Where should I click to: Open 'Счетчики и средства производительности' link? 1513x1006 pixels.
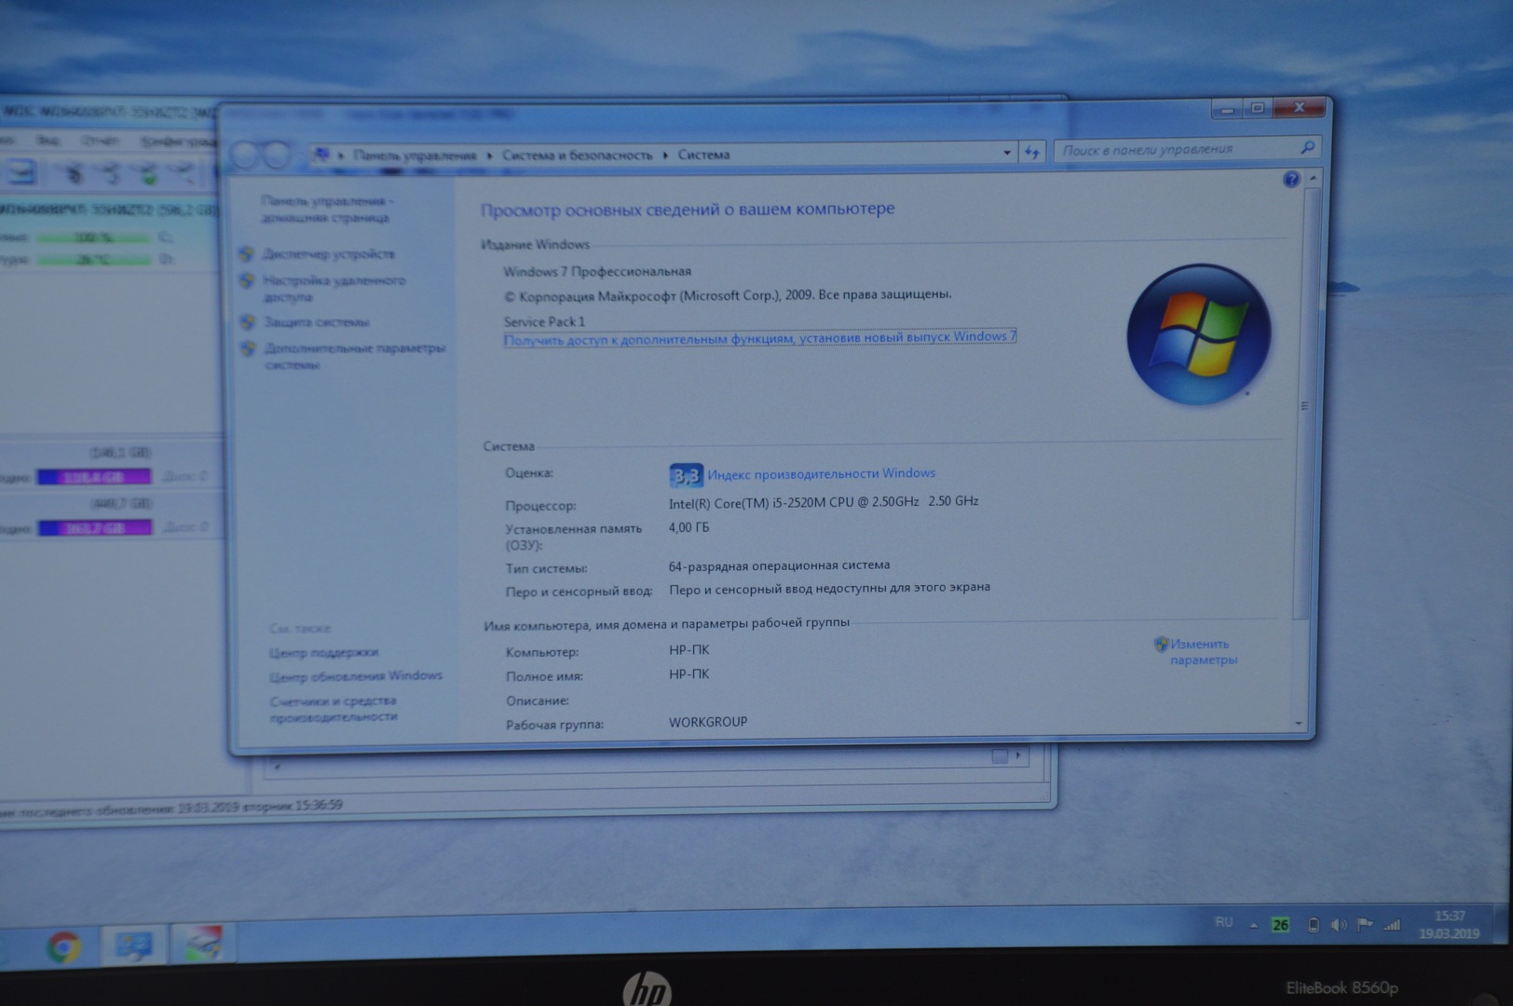[334, 709]
